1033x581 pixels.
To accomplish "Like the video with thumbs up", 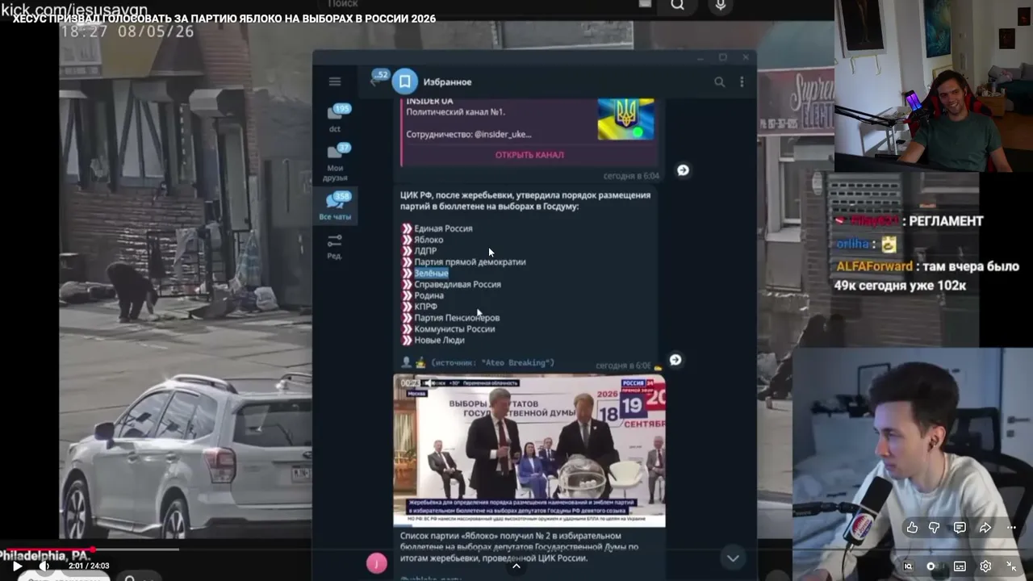I will click(x=912, y=528).
